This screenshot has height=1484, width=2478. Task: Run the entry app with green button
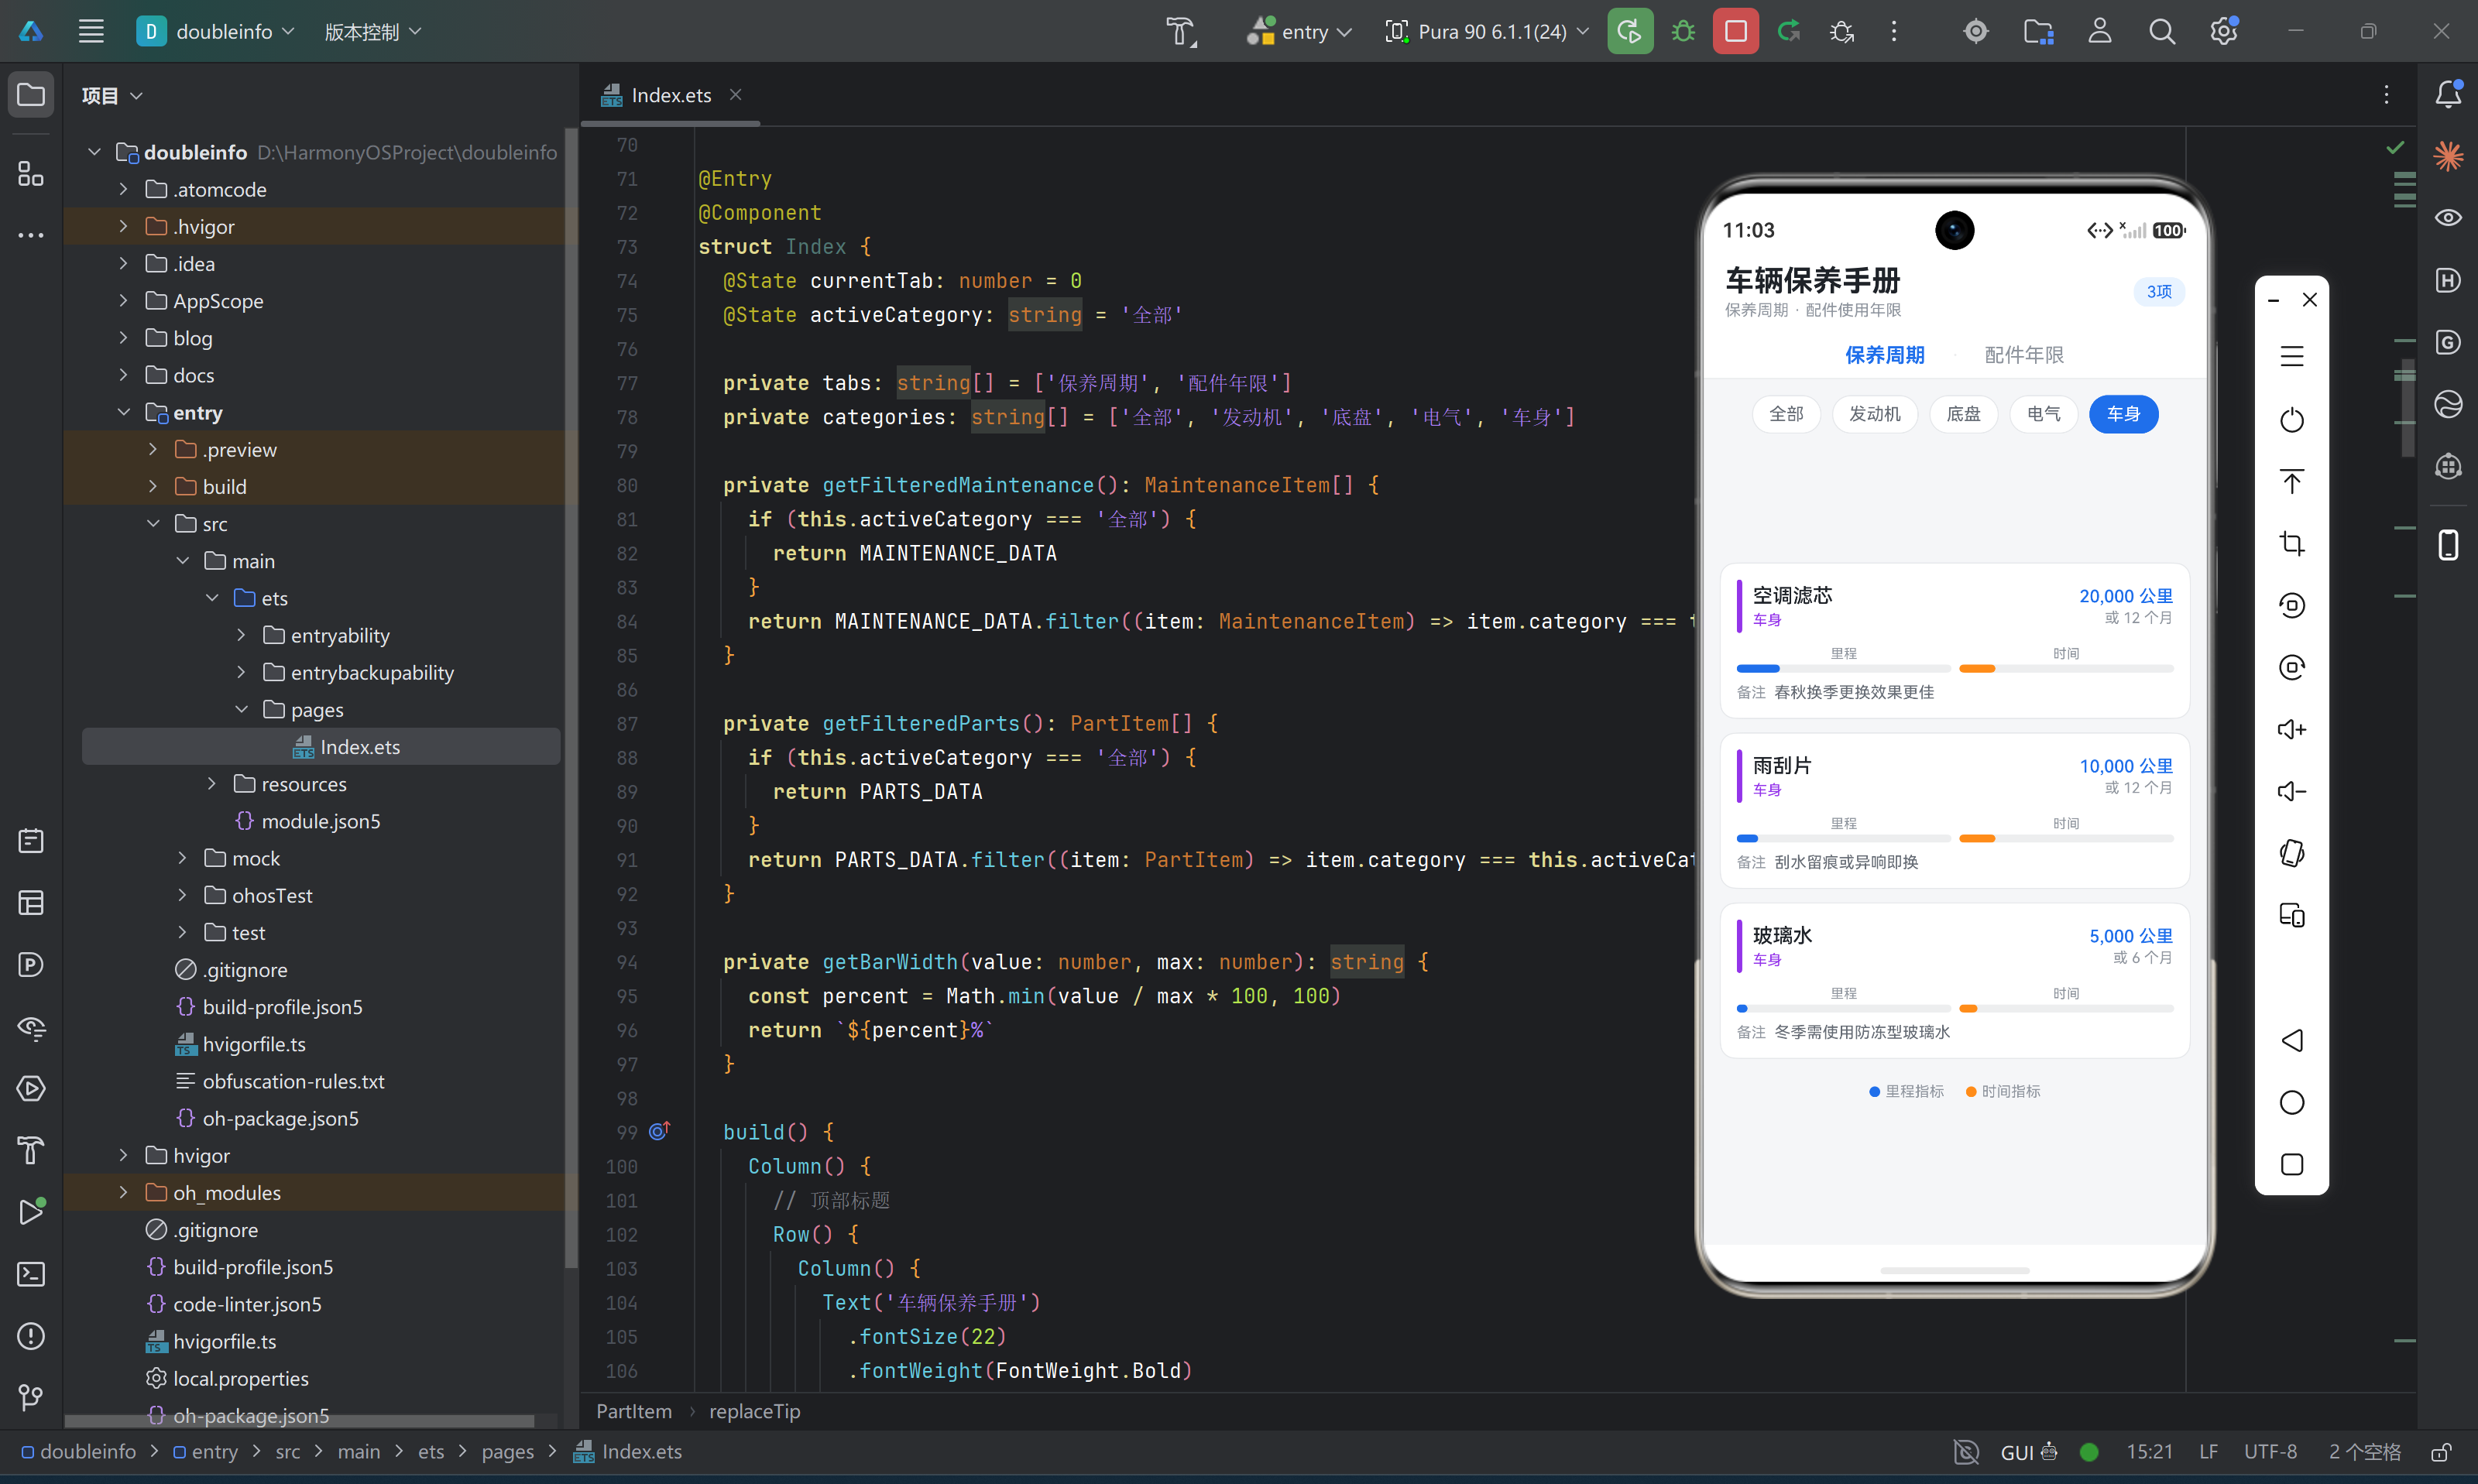pos(1629,31)
